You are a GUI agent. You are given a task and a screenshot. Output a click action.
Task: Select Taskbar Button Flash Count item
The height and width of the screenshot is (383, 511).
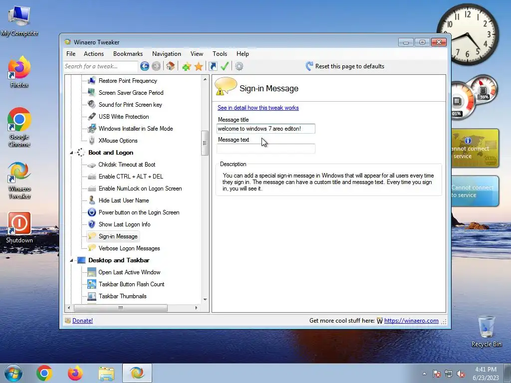(x=131, y=284)
